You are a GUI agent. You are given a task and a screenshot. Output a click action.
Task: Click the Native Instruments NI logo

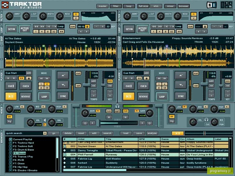pyautogui.click(x=211, y=5)
